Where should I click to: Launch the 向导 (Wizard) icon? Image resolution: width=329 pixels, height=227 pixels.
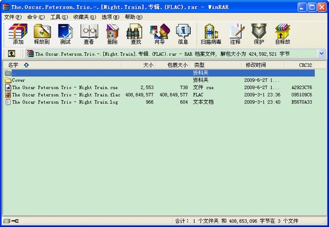coord(160,34)
